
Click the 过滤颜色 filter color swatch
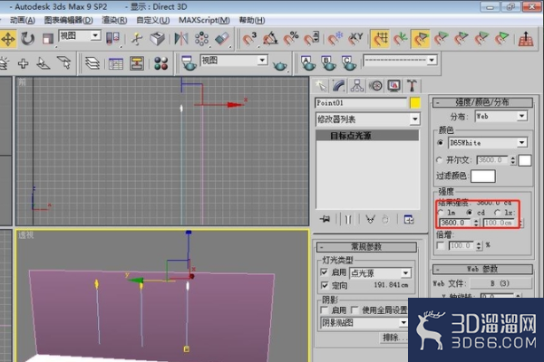pos(482,176)
